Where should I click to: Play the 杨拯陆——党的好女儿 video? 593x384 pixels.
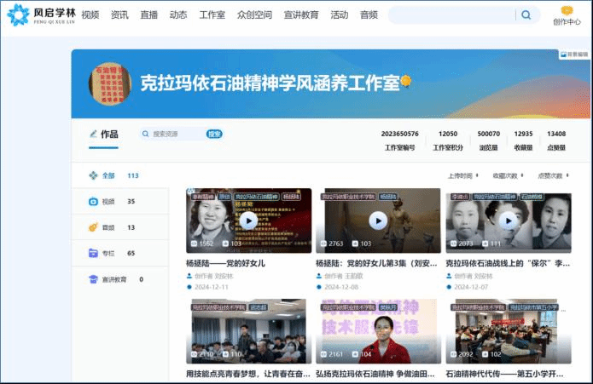(248, 221)
